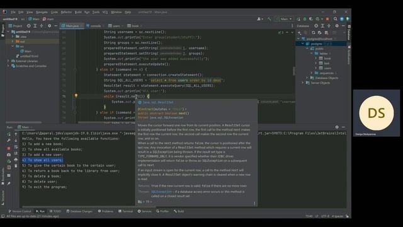
Task: Open the Build menu
Action: pos(78,12)
